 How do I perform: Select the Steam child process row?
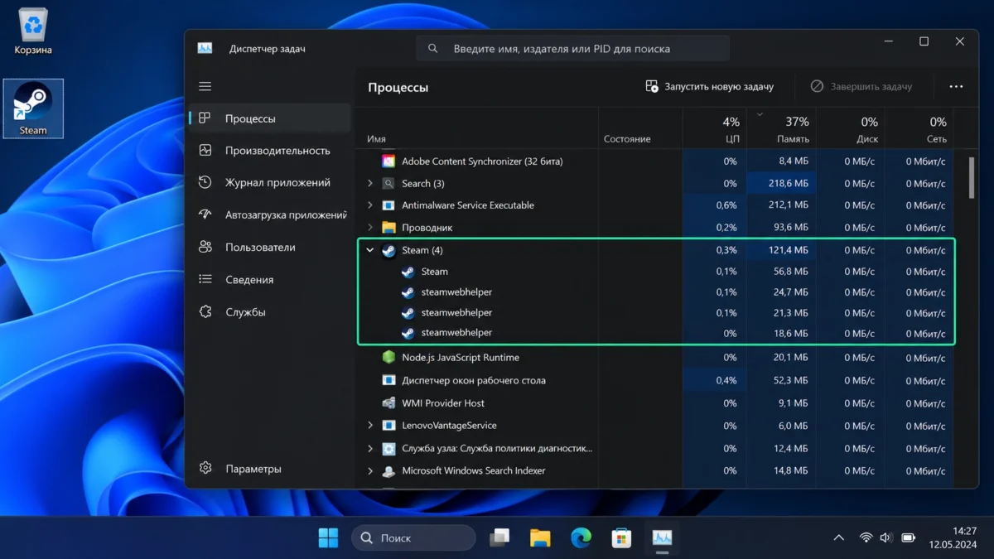click(x=656, y=272)
